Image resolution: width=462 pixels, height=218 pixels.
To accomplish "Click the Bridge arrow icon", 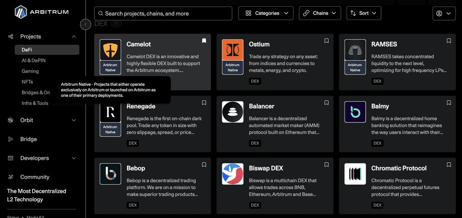I will tap(11, 139).
